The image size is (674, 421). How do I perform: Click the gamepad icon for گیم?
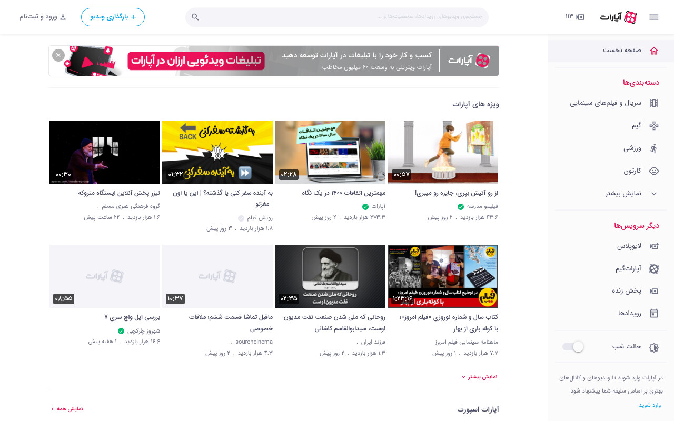click(x=654, y=126)
